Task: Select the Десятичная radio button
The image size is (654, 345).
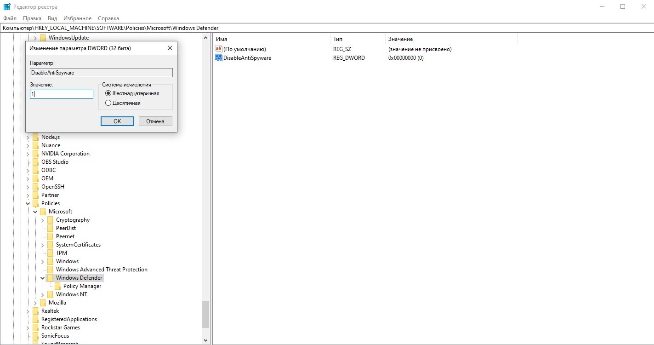Action: point(108,103)
